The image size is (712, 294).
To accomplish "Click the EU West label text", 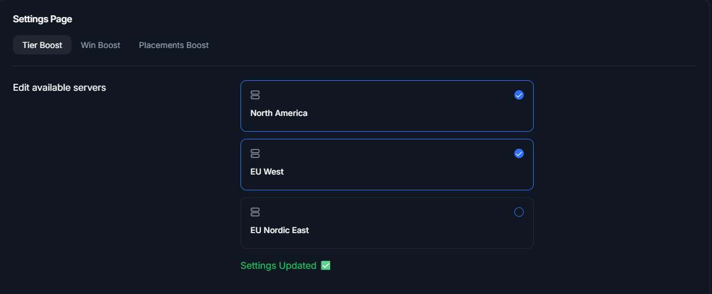I will click(x=267, y=172).
